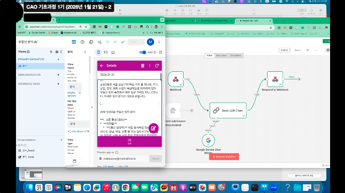
Task: Click the Respond to Webhook node
Action: [275, 79]
